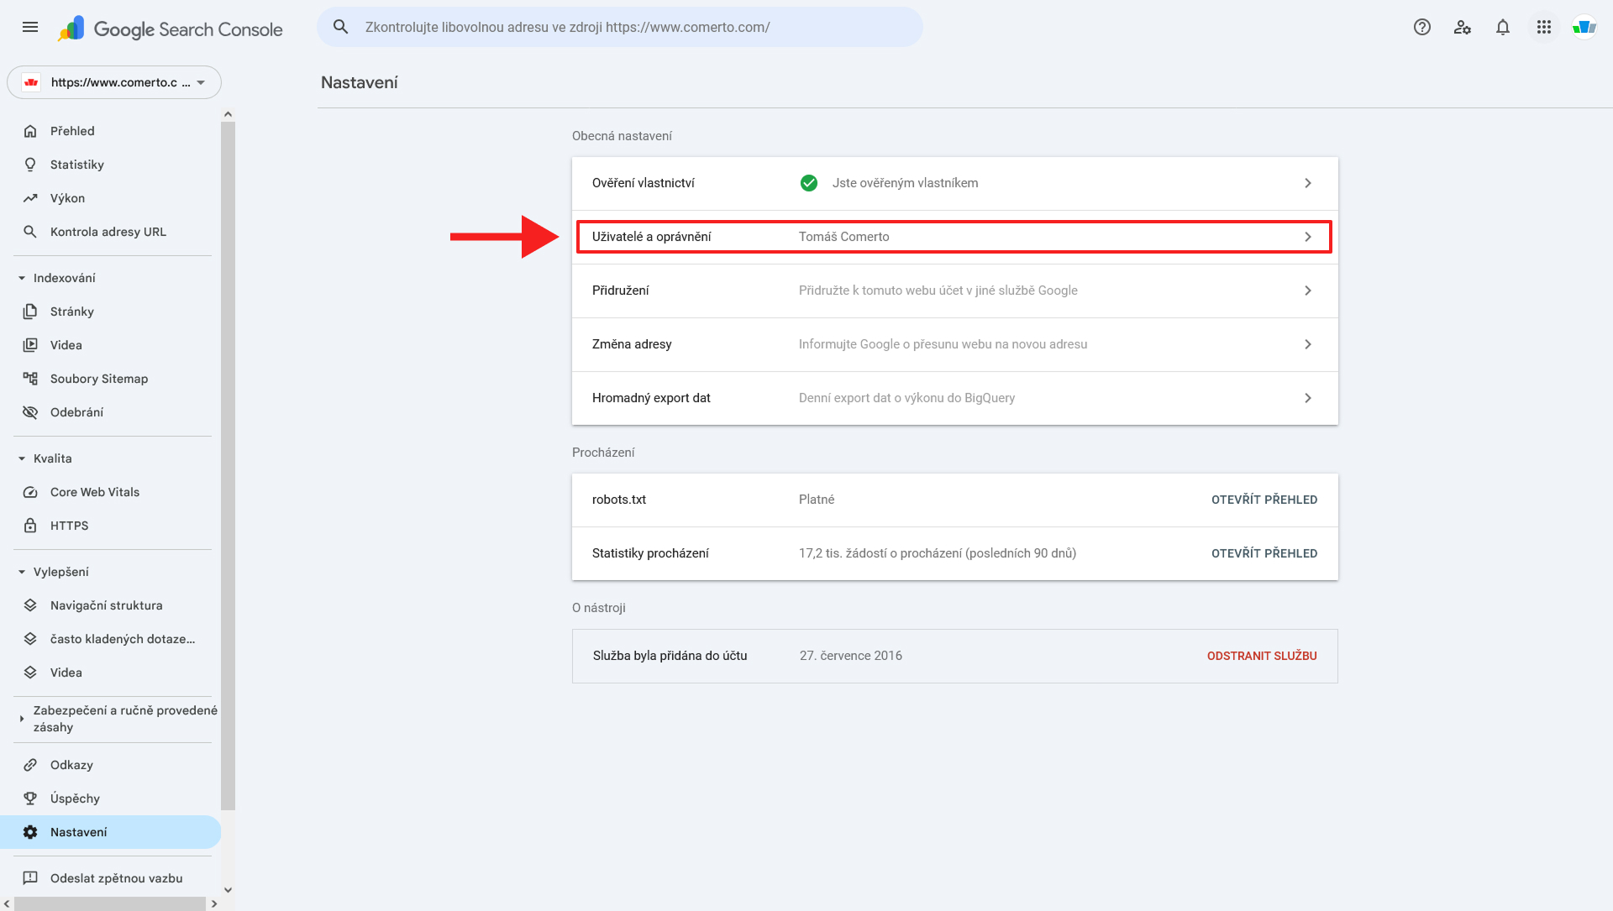Open the Google apps grid icon
Viewport: 1613px width, 911px height.
tap(1543, 27)
